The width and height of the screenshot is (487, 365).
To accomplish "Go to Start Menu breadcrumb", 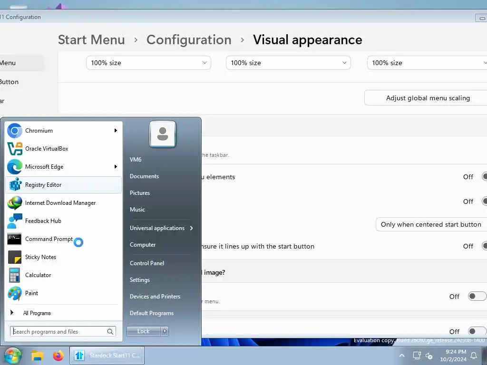I will coord(91,40).
